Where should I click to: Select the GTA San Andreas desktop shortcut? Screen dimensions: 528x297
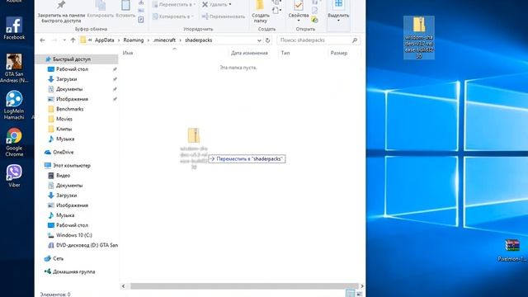[x=14, y=68]
